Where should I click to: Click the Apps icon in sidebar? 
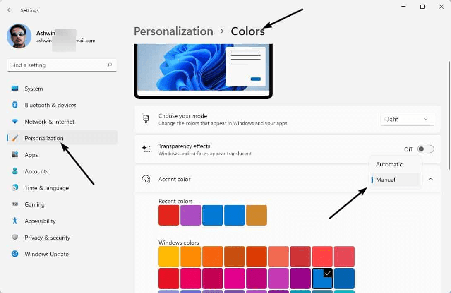(15, 155)
